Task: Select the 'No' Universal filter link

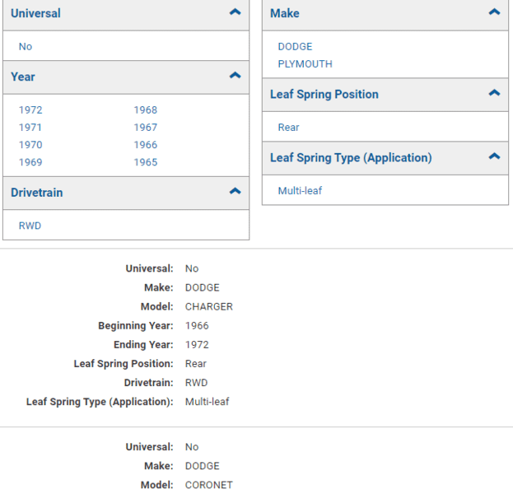Action: coord(26,46)
